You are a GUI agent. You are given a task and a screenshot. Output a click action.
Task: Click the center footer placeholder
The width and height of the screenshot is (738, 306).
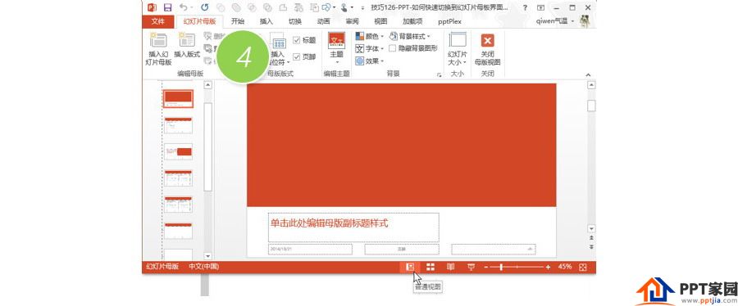pyautogui.click(x=402, y=250)
